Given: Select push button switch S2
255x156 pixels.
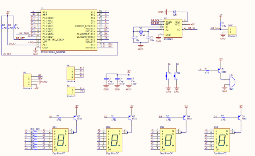Looking at the screenshot, I should pyautogui.click(x=176, y=76).
